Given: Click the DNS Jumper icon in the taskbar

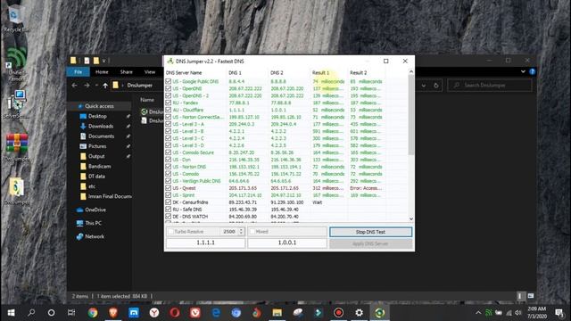Looking at the screenshot, I should click(x=379, y=312).
